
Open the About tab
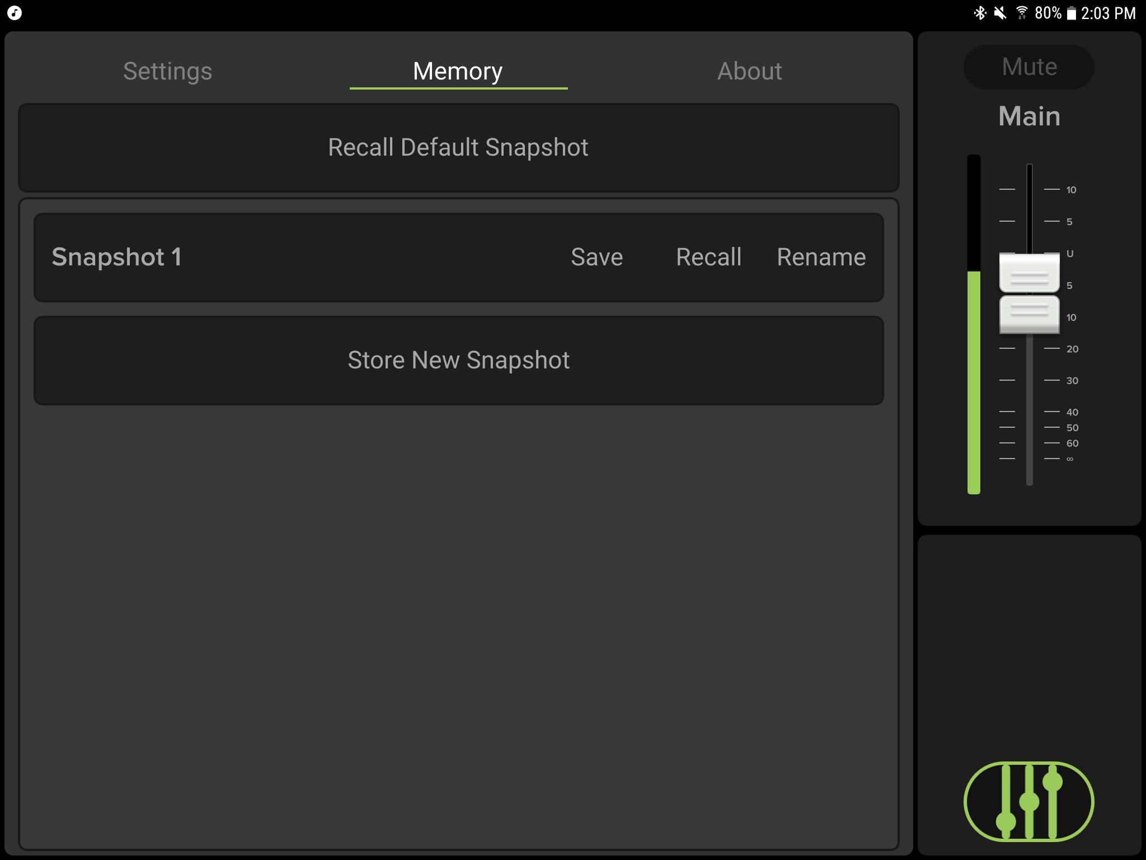pos(749,71)
